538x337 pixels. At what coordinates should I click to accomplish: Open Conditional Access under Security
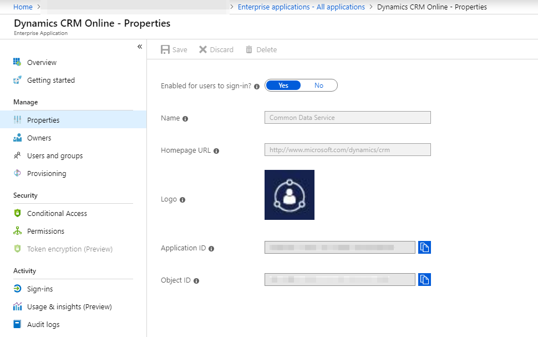[57, 213]
